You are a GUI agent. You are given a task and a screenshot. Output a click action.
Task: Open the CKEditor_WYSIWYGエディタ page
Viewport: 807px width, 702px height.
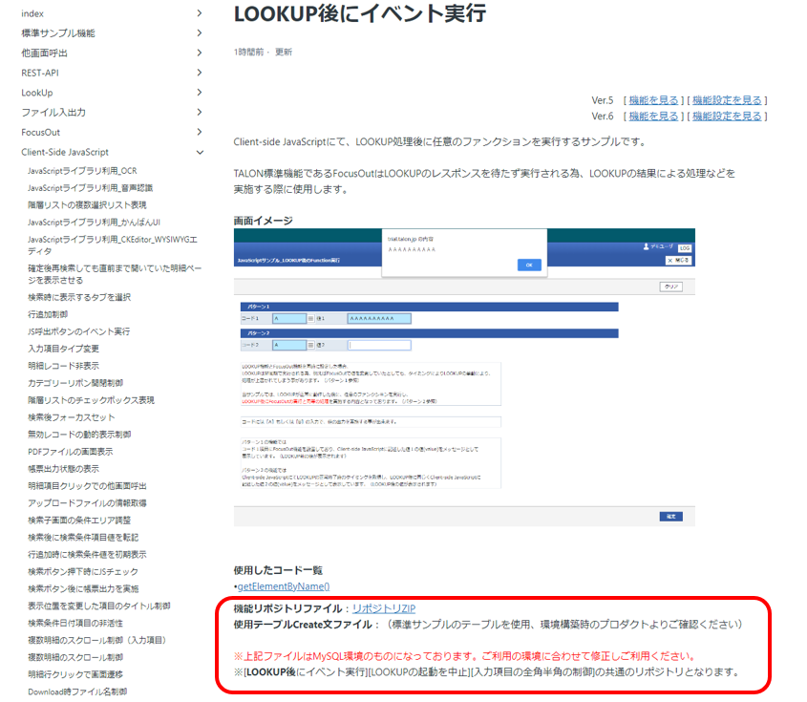tap(112, 245)
